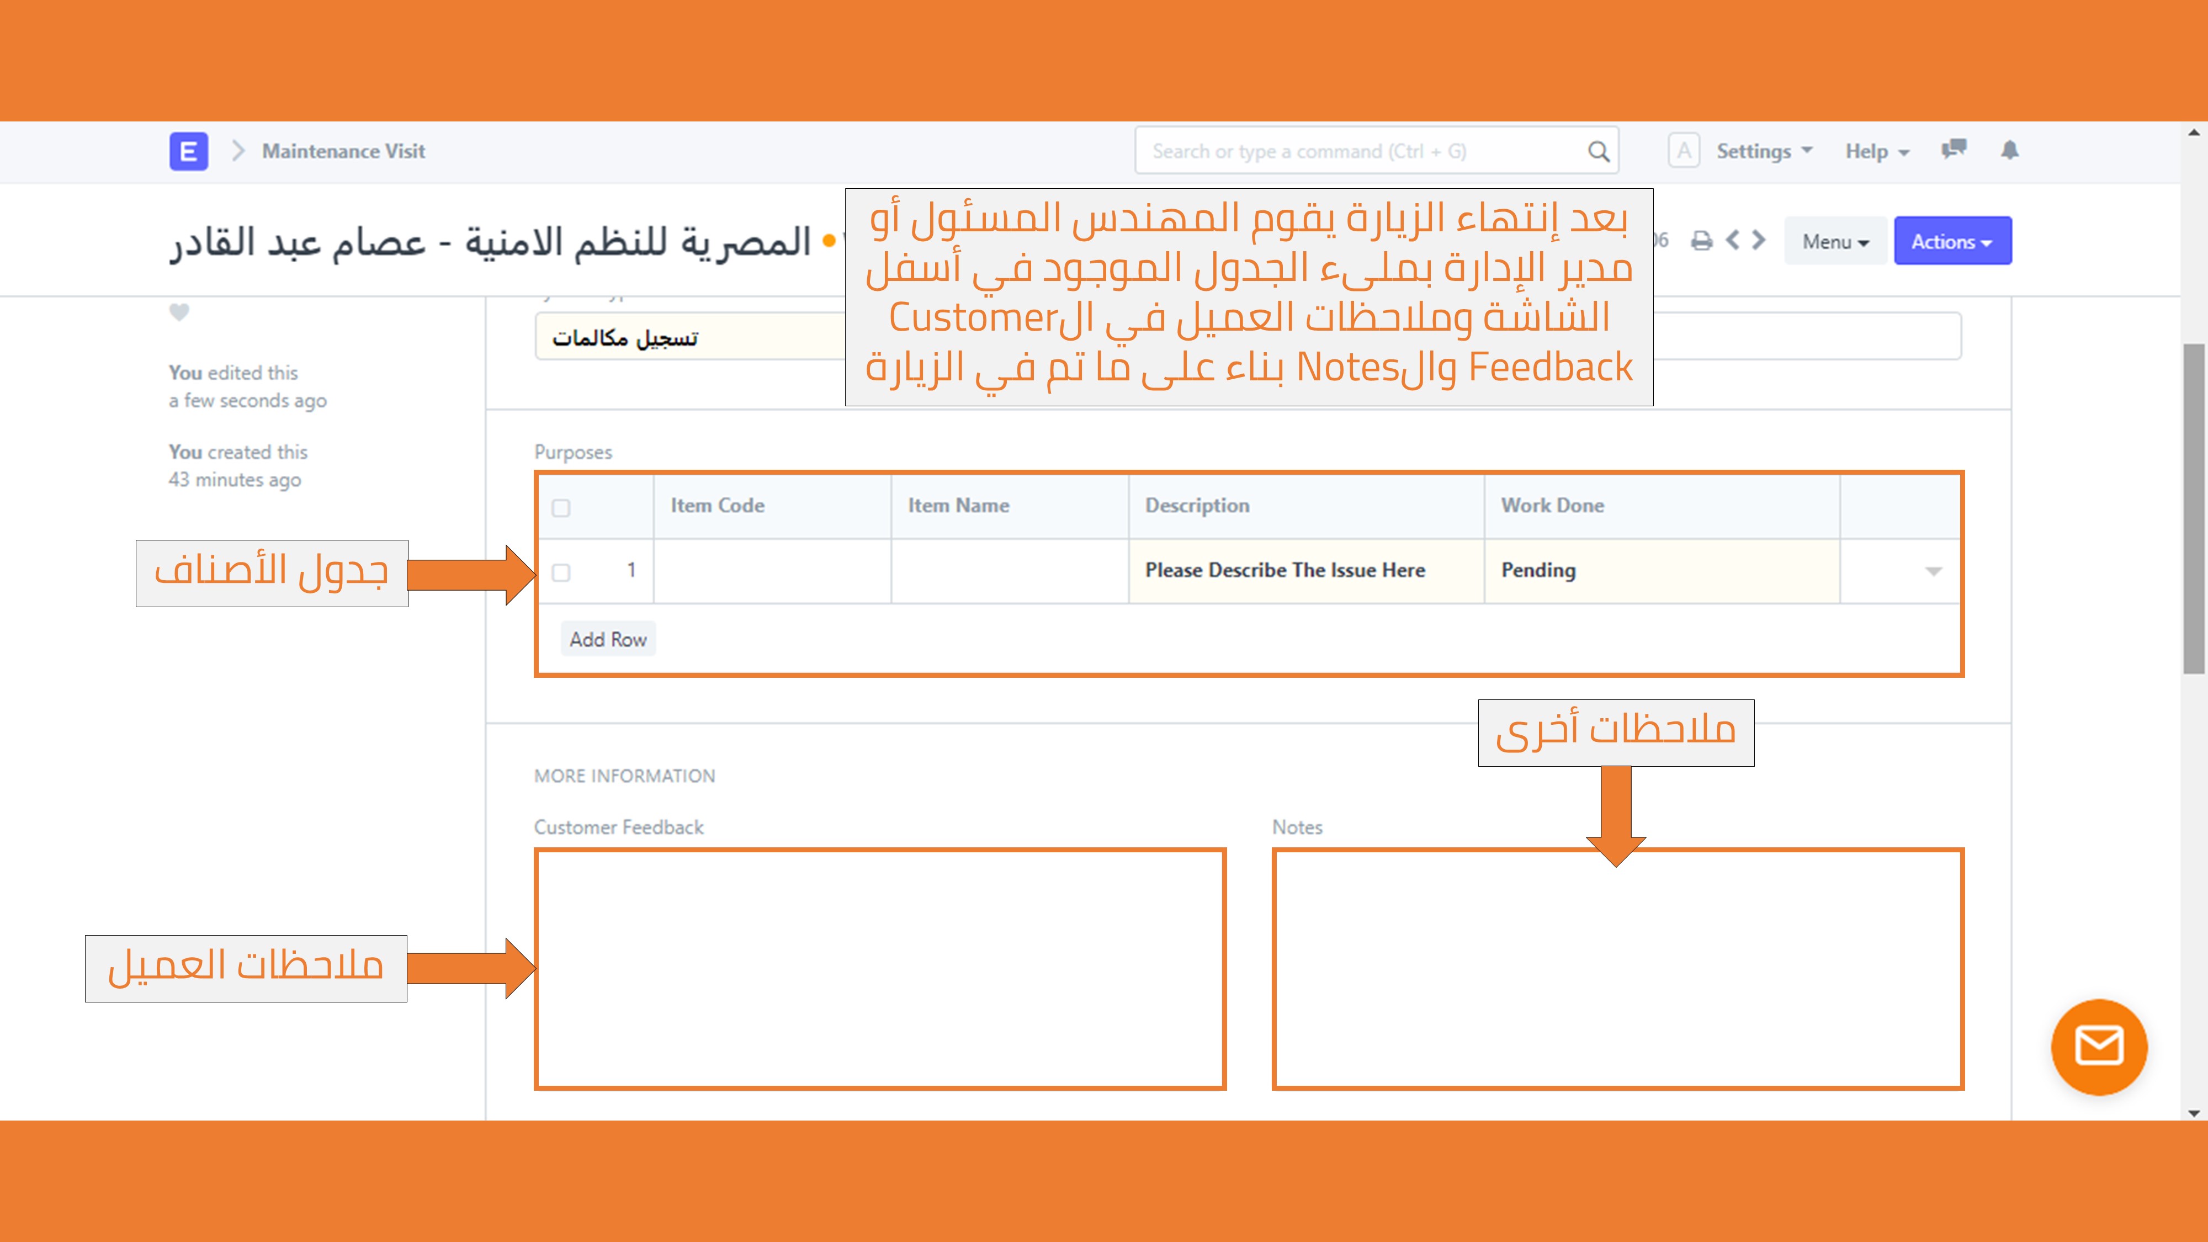The width and height of the screenshot is (2208, 1242).
Task: Click the MORE INFORMATION section heading
Action: [x=624, y=776]
